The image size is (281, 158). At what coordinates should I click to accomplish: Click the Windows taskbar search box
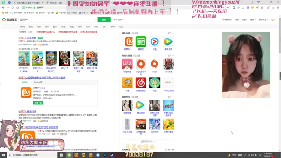(33, 155)
